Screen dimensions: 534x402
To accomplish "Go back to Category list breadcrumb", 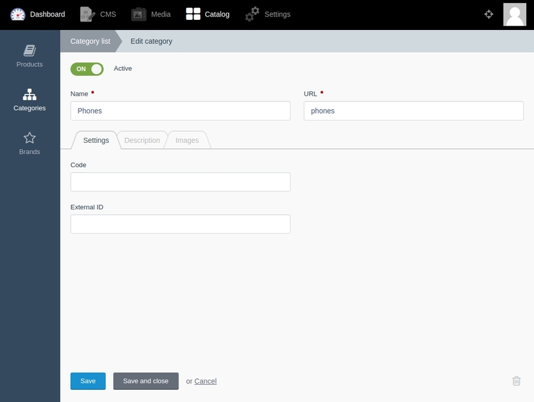I will point(90,41).
